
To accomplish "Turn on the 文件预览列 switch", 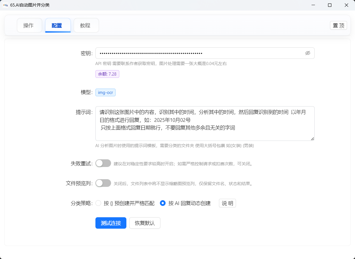I will coord(103,183).
